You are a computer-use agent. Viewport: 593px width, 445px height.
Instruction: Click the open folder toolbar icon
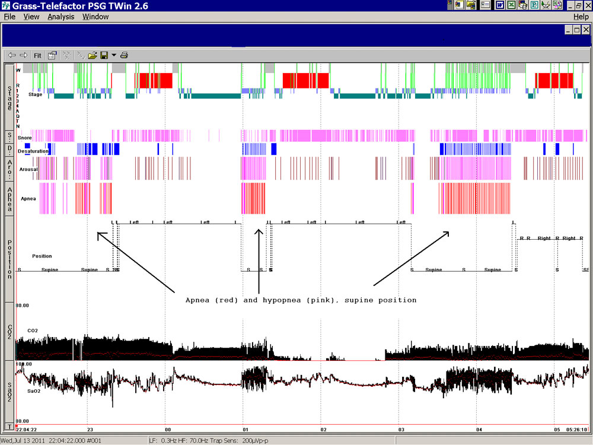point(93,55)
